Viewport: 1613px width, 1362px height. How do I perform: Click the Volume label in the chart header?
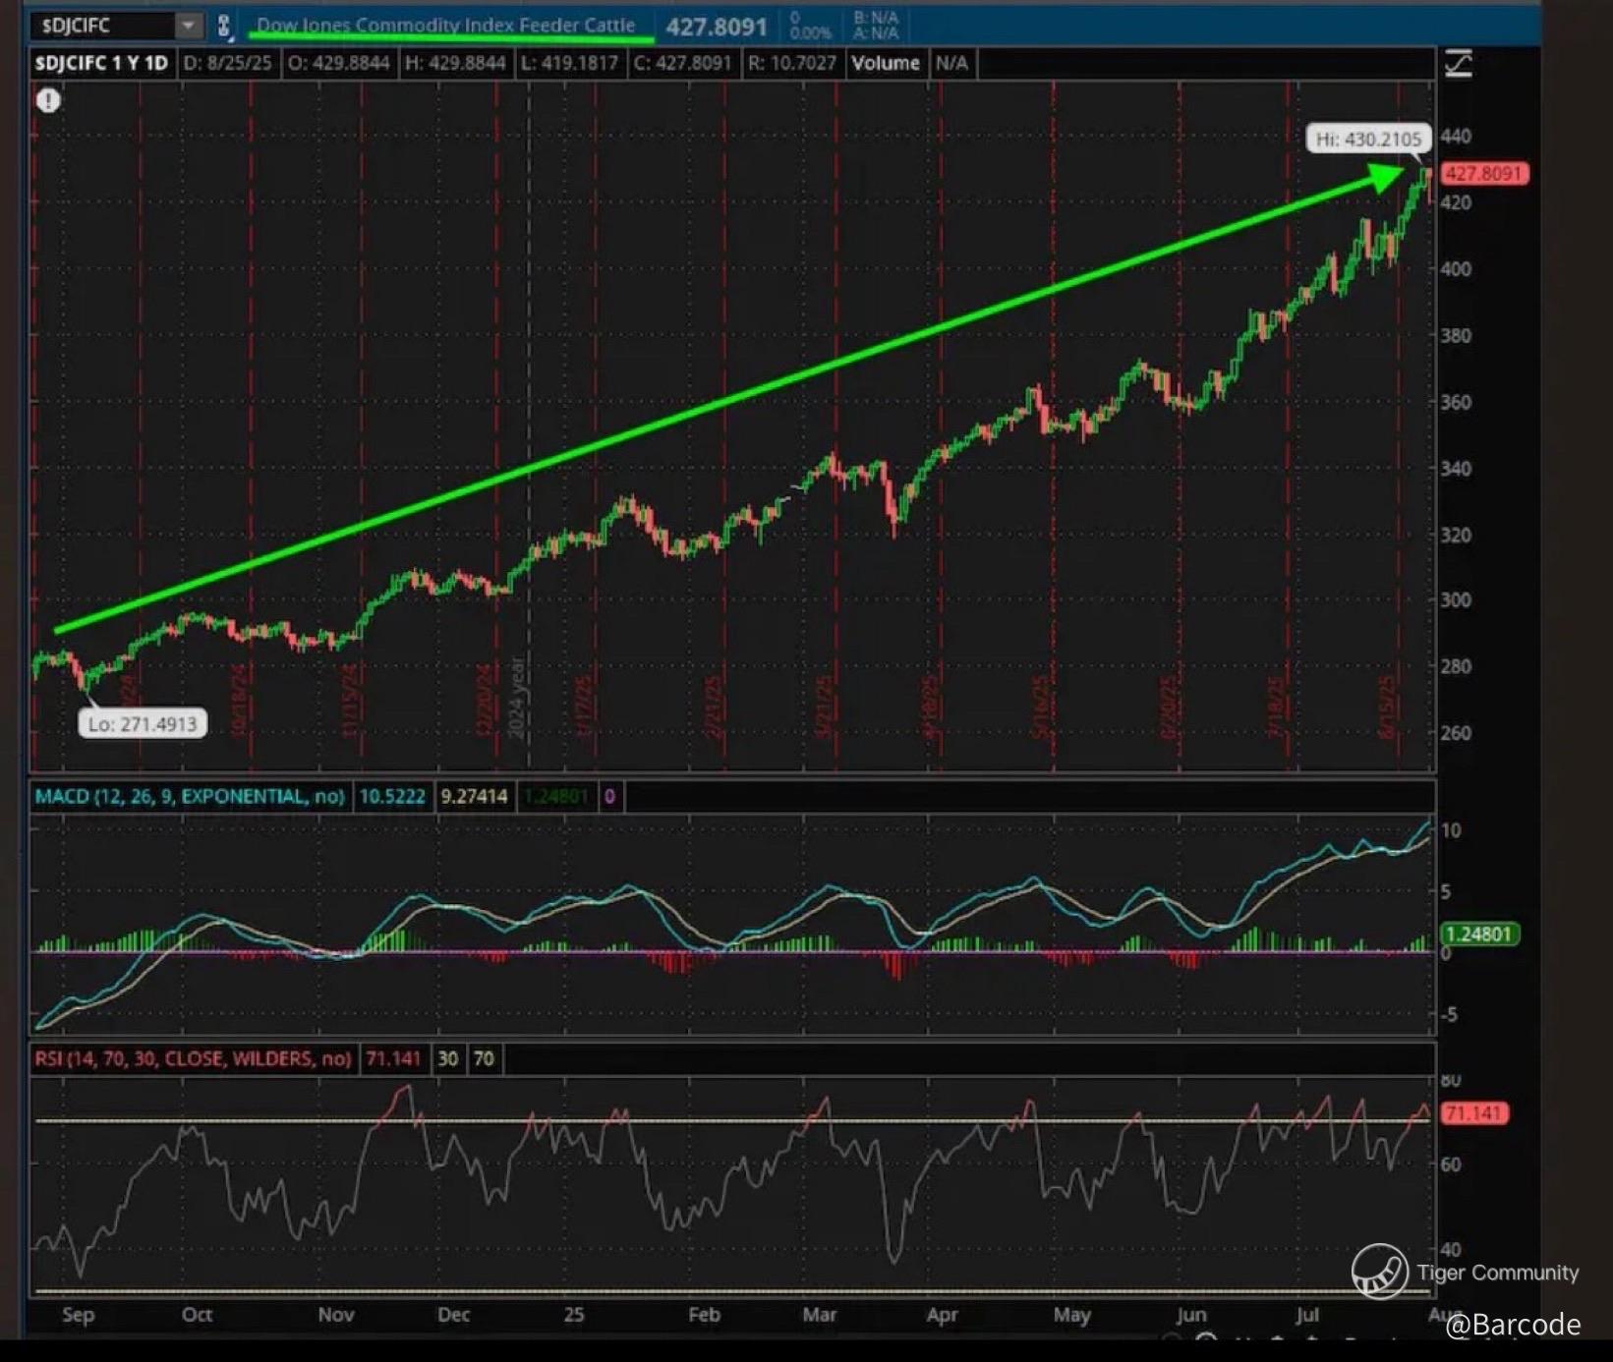(886, 64)
